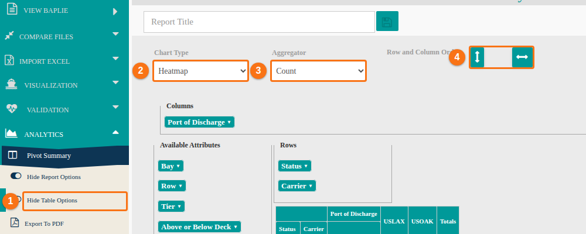Click the Hide Table Options label
Image resolution: width=586 pixels, height=234 pixels.
pyautogui.click(x=52, y=201)
